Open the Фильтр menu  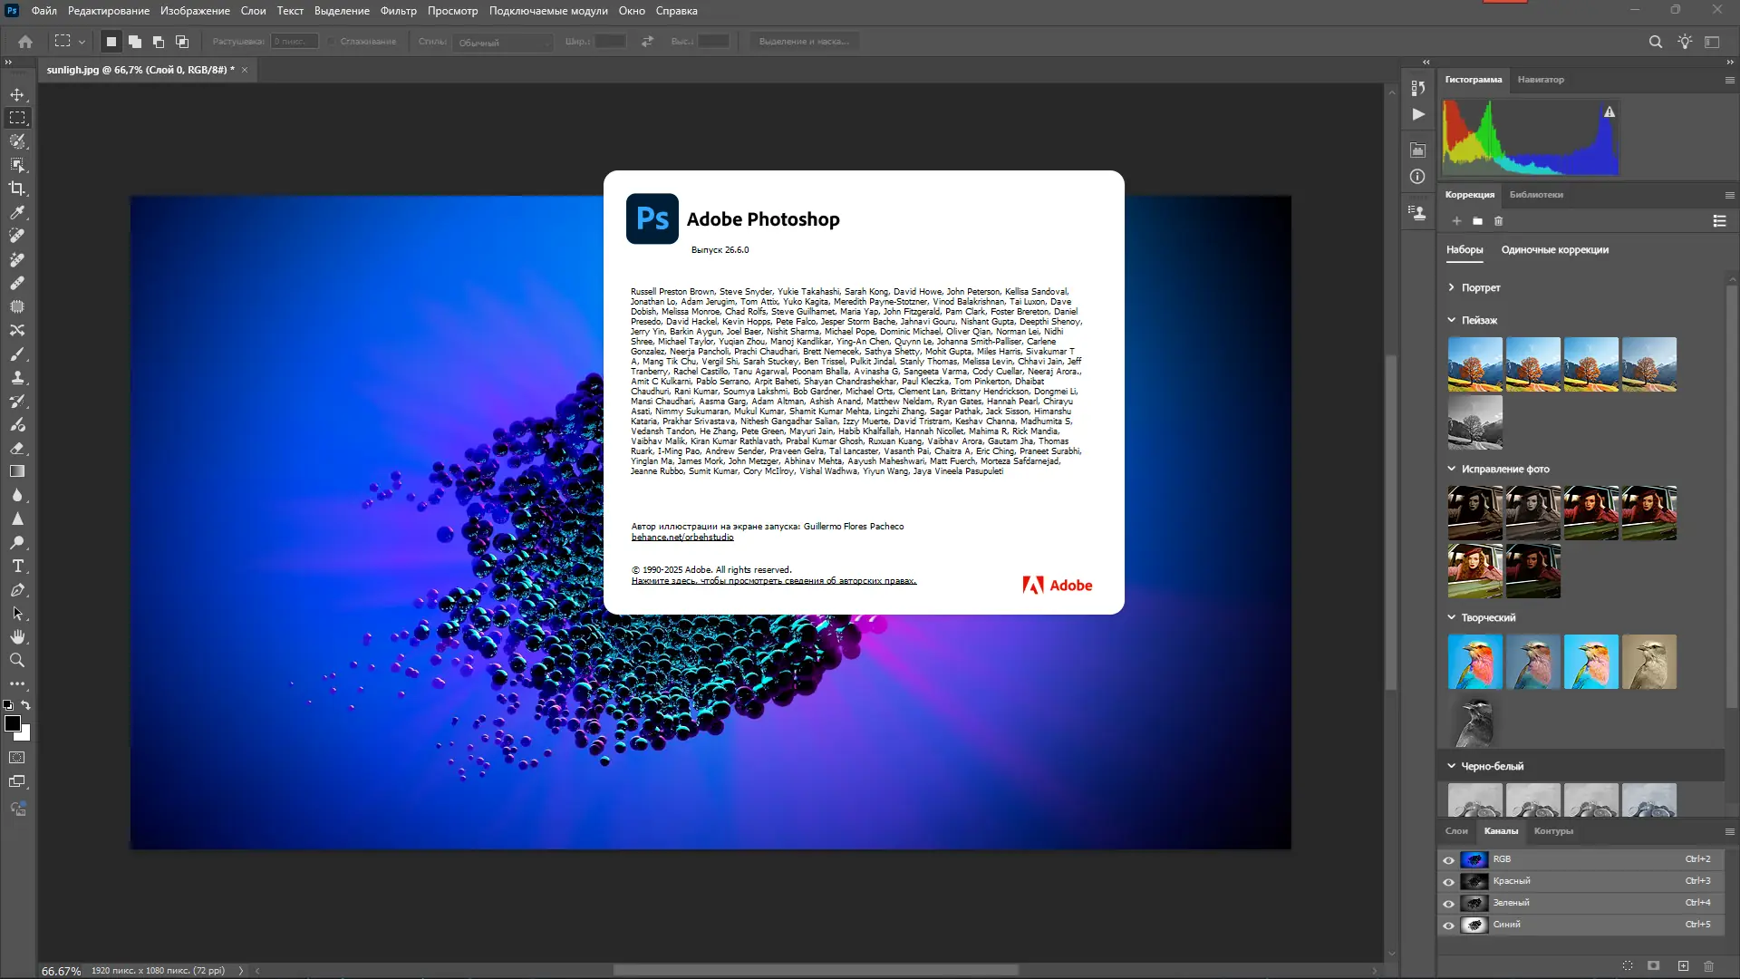click(399, 11)
